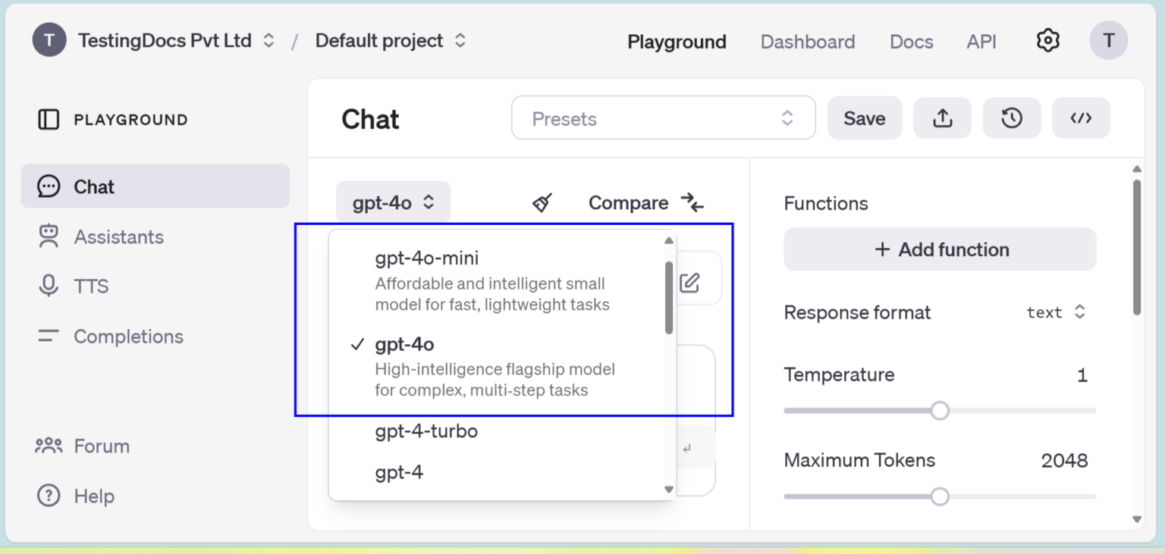Open the Default project switcher
This screenshot has height=554, width=1165.
(x=391, y=40)
